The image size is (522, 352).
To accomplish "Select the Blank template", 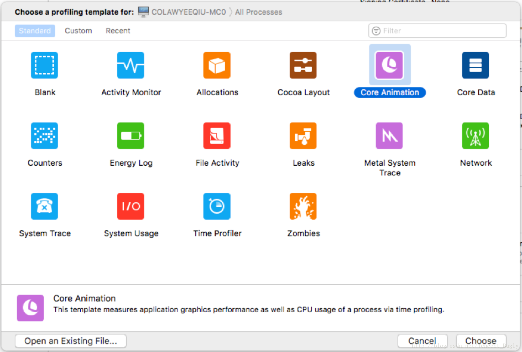I will 44,65.
